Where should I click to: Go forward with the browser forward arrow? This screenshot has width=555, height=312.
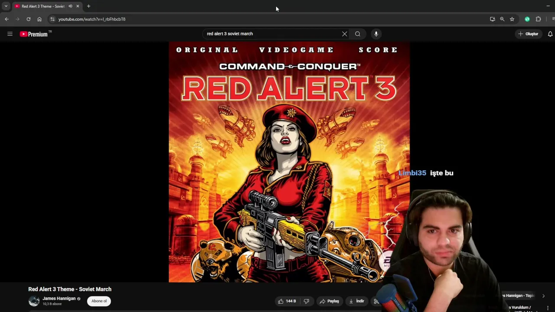(17, 19)
